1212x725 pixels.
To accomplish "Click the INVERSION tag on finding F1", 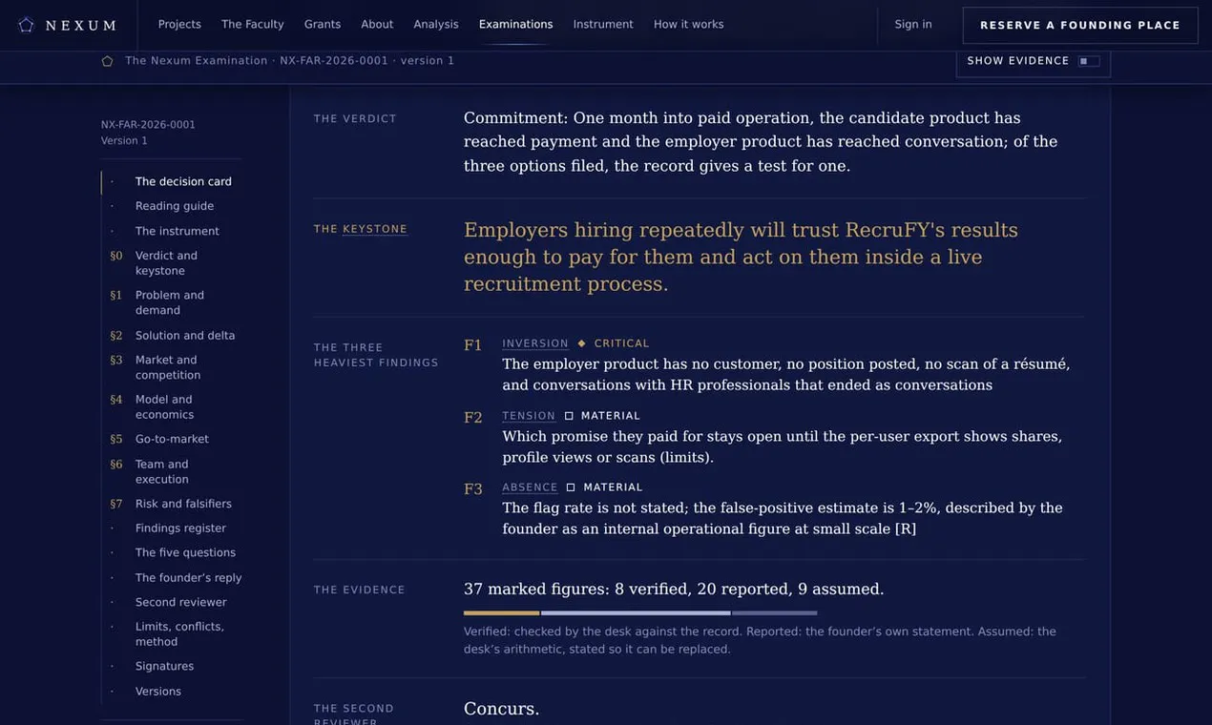I will pos(535,343).
